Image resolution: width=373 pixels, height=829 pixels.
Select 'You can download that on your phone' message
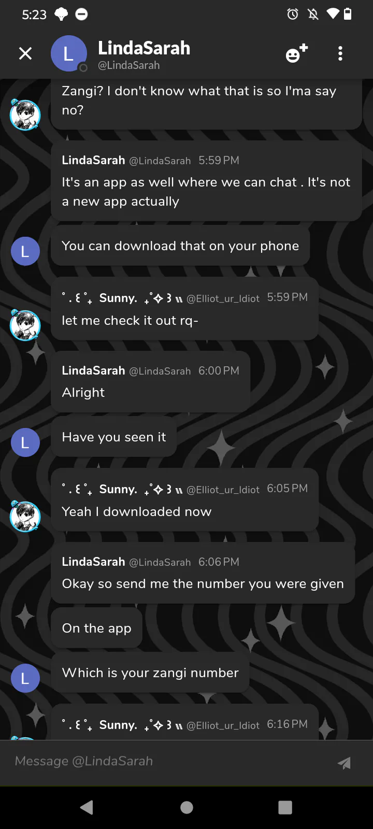180,246
